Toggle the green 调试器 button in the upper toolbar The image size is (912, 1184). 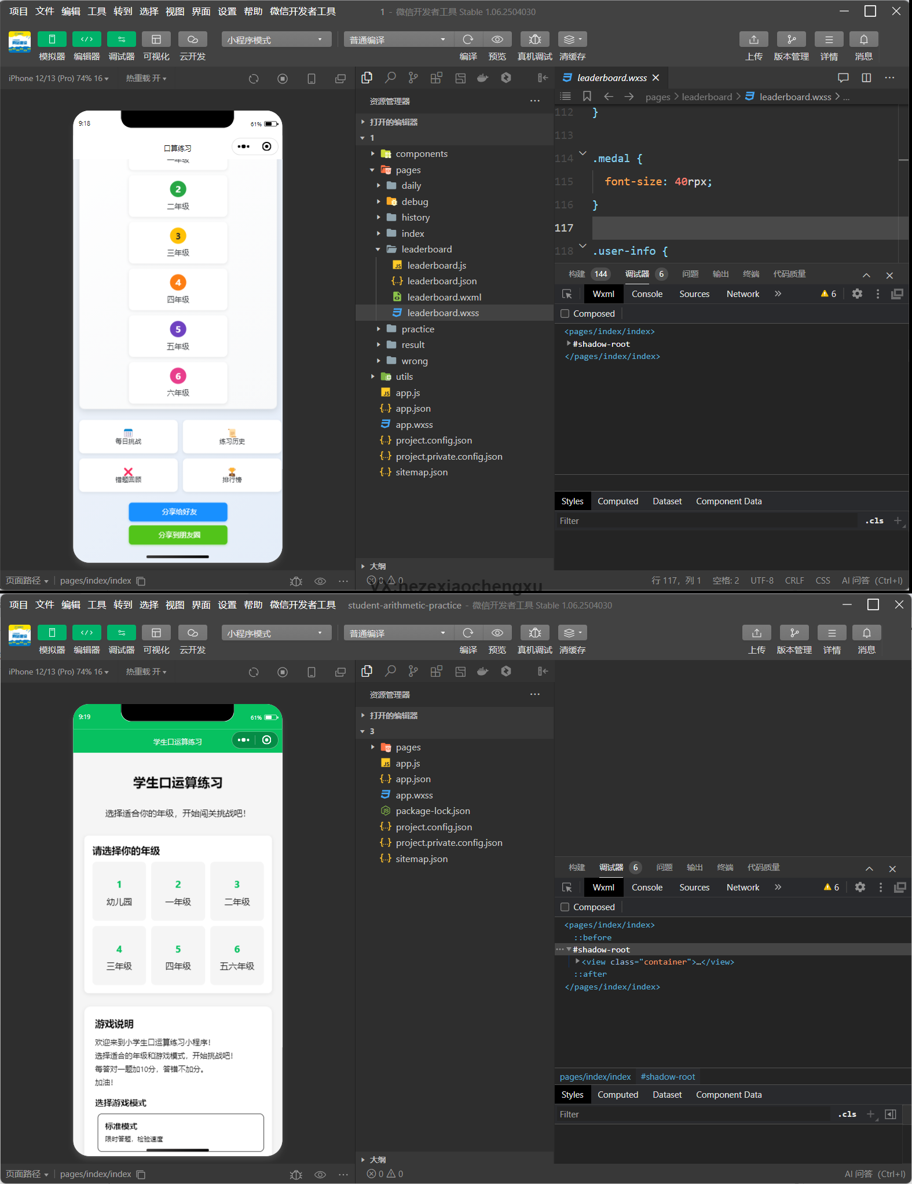pyautogui.click(x=121, y=39)
